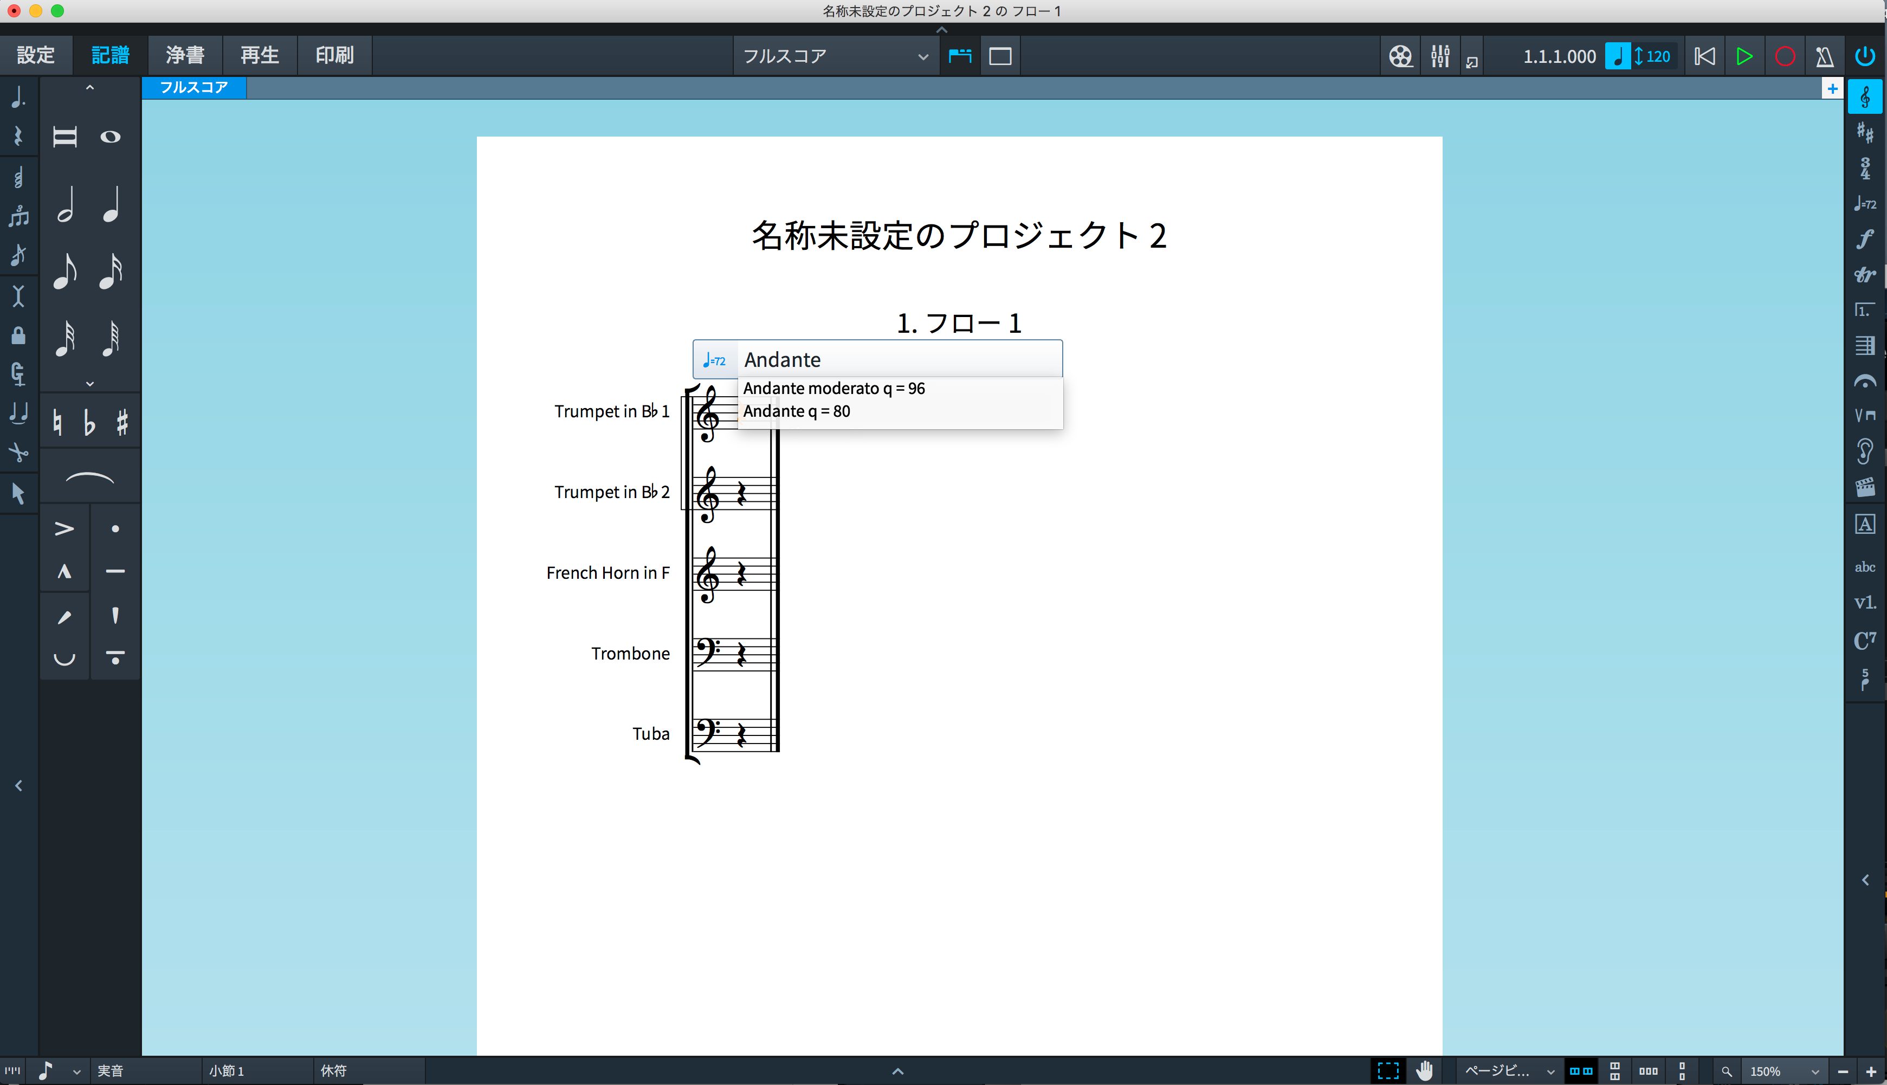Viewport: 1887px width, 1085px height.
Task: Switch to 設定 mode
Action: [x=36, y=55]
